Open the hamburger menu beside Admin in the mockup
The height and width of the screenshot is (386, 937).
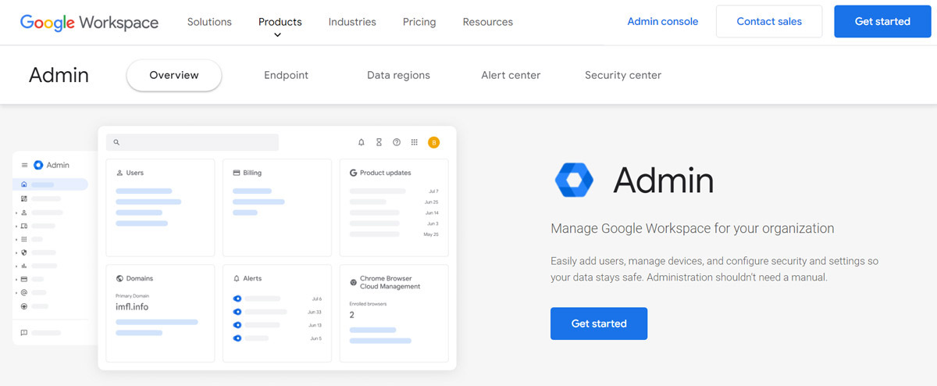coord(24,165)
